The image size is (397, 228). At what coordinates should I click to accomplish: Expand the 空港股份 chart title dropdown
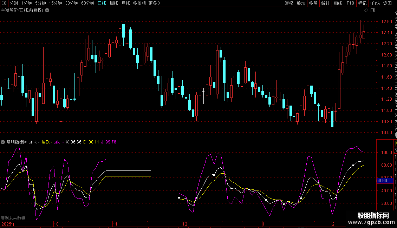click(x=47, y=10)
